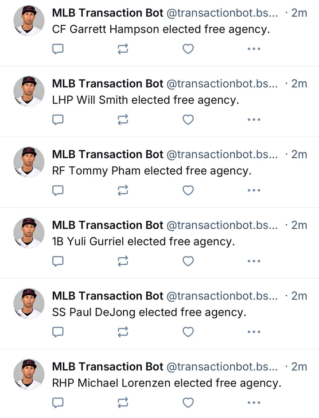Viewport: 319px width, 418px height.
Task: Reply to the Yuli Gurriel post
Action: point(58,261)
